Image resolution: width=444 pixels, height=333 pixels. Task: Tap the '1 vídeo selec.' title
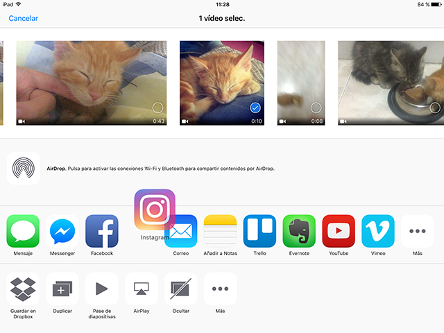tap(222, 19)
